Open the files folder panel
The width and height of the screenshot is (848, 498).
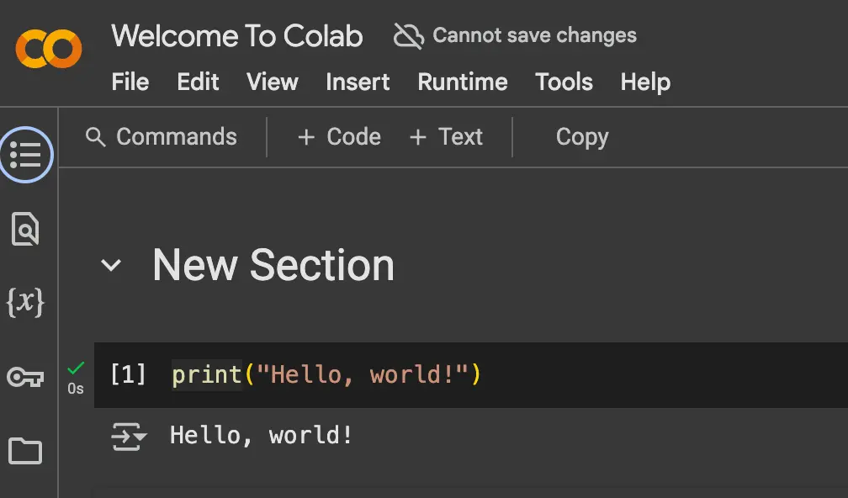(x=25, y=450)
